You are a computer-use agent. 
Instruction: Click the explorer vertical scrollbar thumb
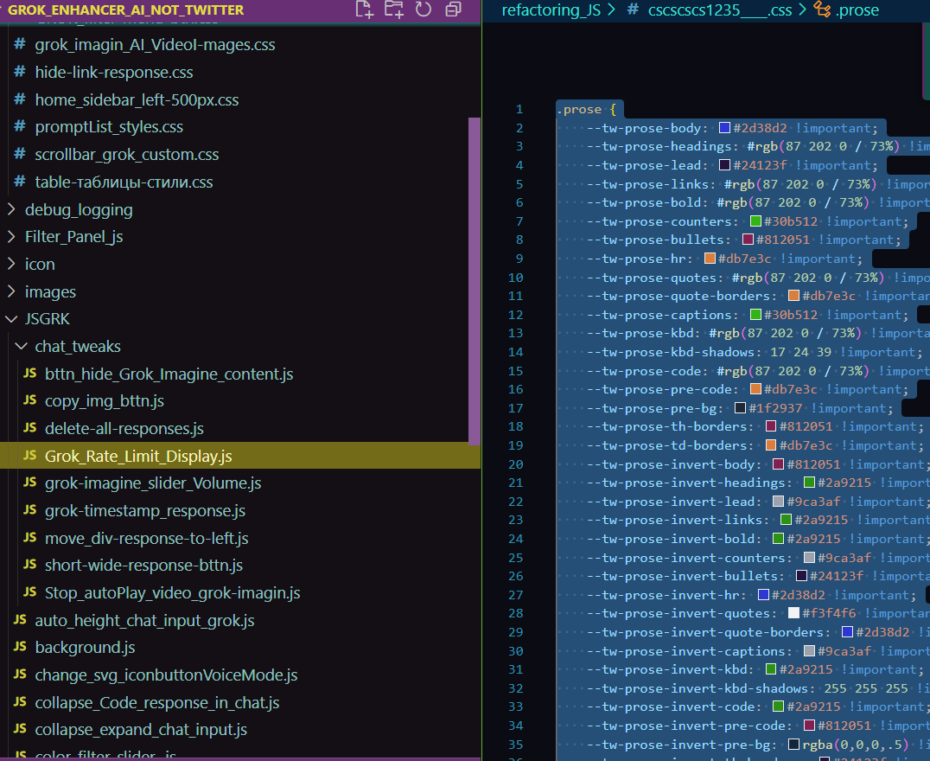(x=474, y=281)
